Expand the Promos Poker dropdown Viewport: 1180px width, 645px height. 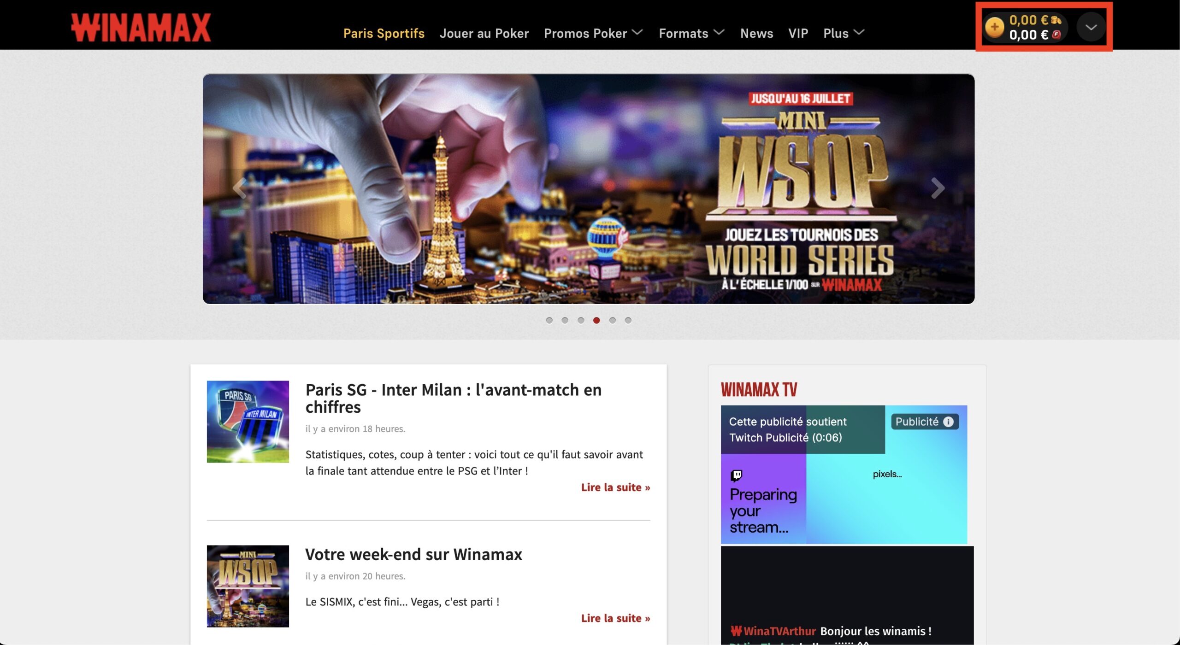[x=591, y=33]
